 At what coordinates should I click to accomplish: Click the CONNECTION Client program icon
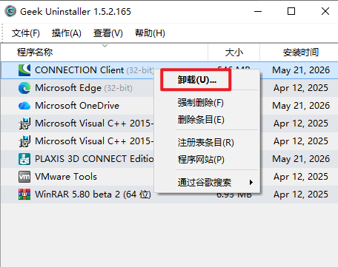[x=24, y=70]
